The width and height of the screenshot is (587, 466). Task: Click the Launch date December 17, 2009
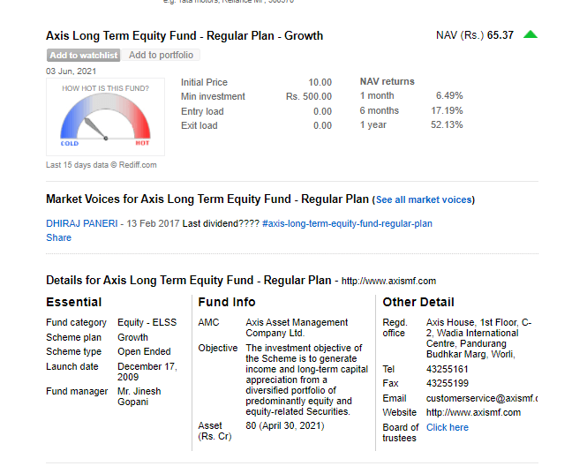coord(147,372)
